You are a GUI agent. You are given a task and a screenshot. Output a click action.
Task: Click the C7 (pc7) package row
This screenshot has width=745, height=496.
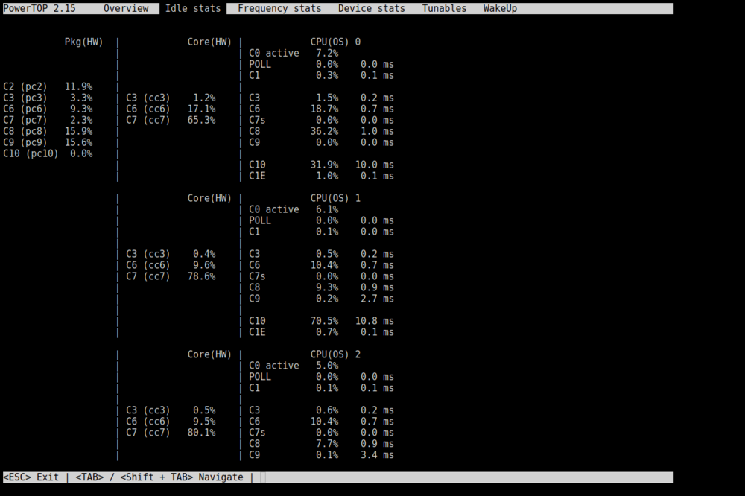[48, 120]
